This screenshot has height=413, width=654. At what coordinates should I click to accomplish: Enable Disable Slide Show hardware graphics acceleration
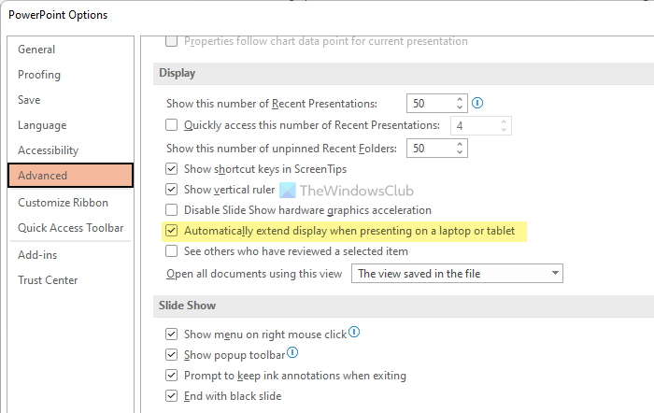click(172, 210)
